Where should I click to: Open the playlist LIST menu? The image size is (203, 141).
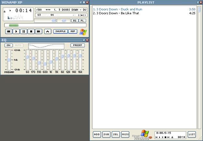(192, 135)
